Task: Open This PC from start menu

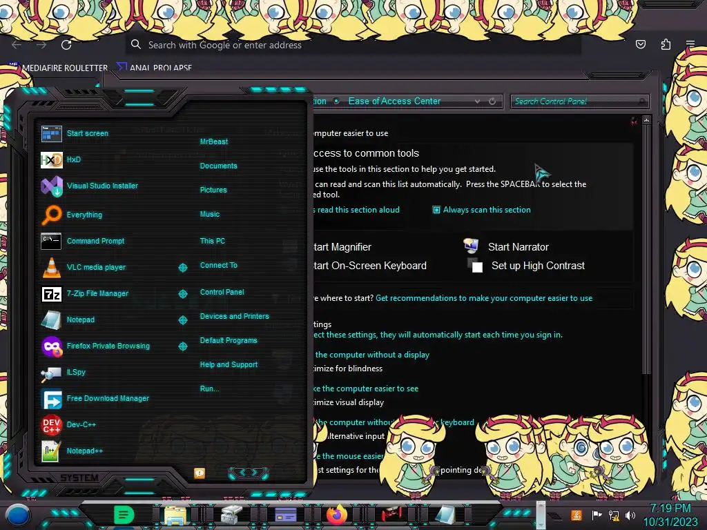Action: pyautogui.click(x=213, y=241)
